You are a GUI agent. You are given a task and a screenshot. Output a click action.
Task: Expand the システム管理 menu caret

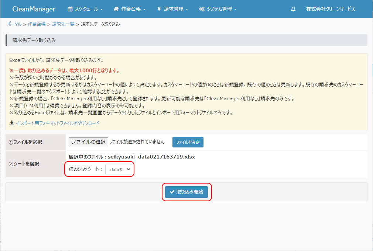235,10
